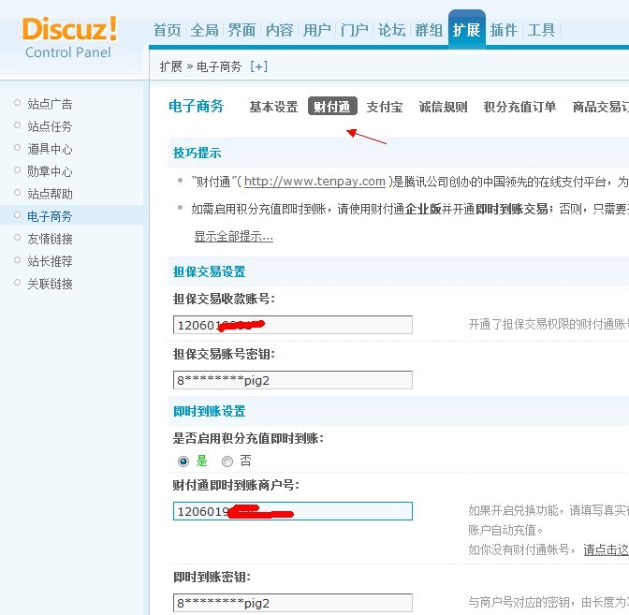Click the 请点击这 registration link
This screenshot has width=629, height=615.
pyautogui.click(x=607, y=549)
